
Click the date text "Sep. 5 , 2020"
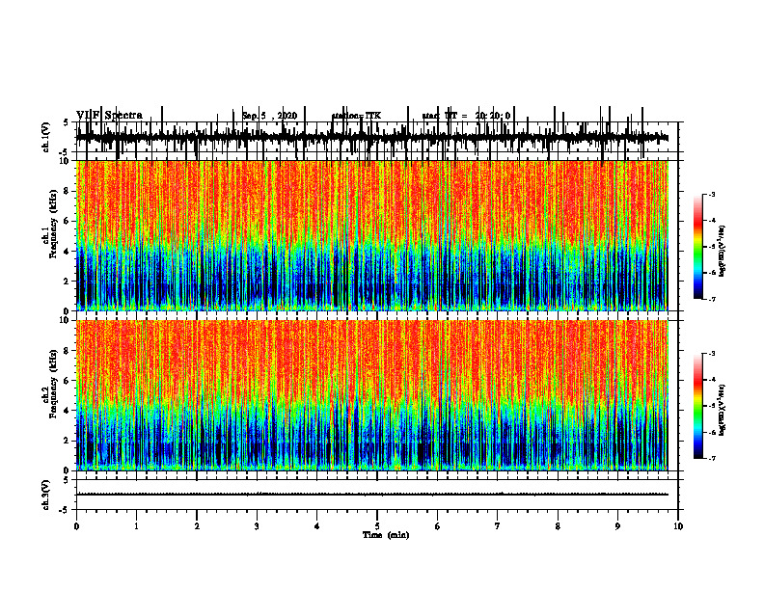269,116
